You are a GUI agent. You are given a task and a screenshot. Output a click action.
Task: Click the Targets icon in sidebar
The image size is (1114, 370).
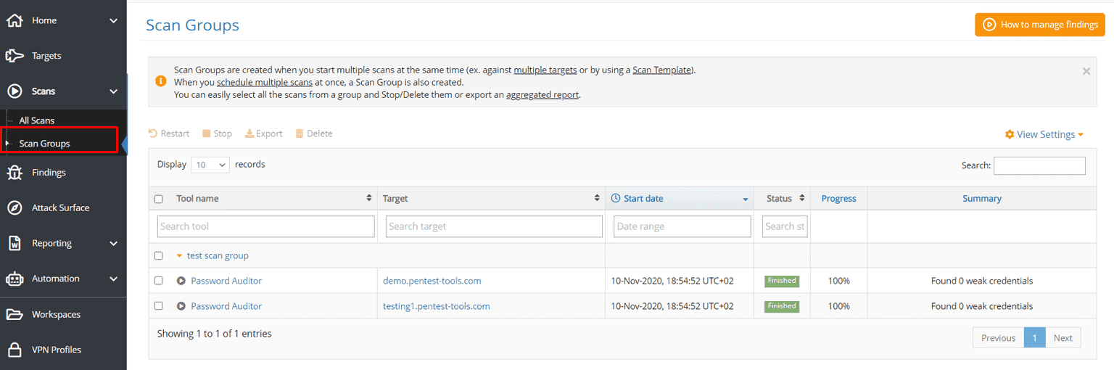point(15,56)
